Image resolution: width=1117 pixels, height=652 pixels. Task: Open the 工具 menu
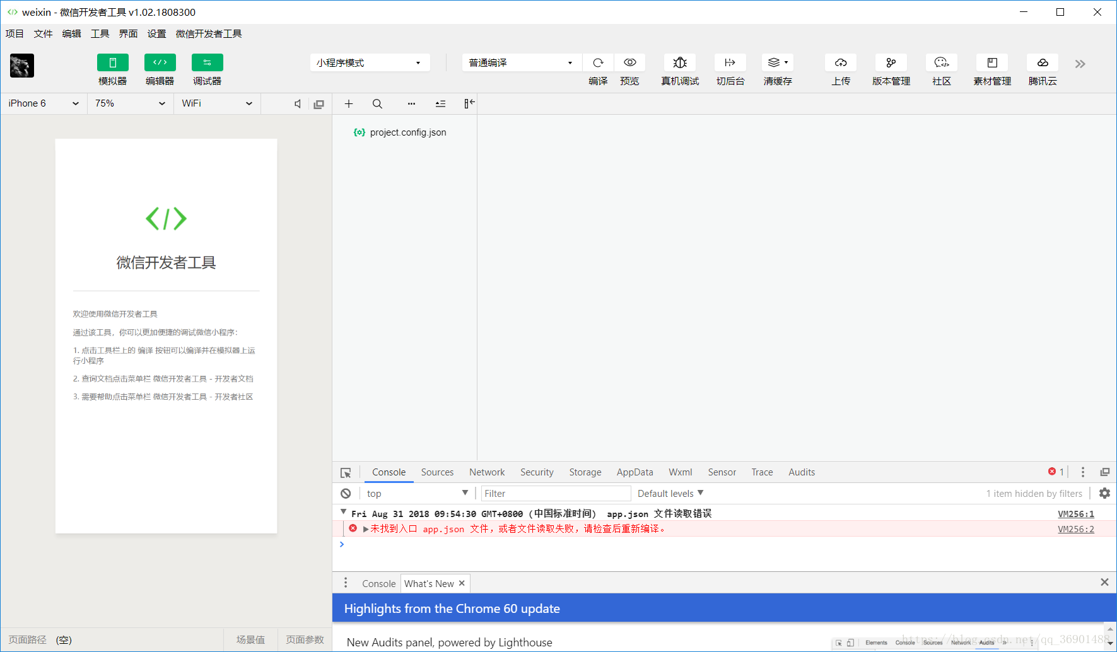pos(100,33)
